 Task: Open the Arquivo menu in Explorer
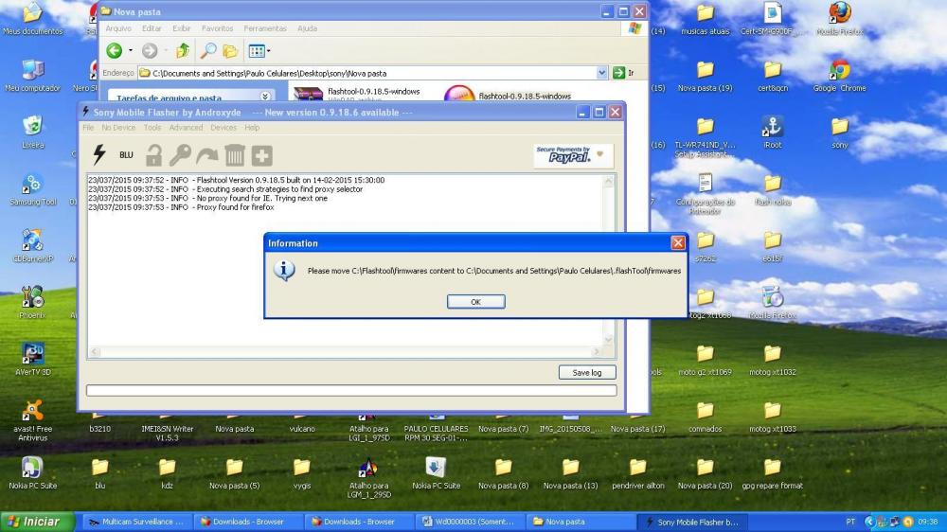pos(118,28)
